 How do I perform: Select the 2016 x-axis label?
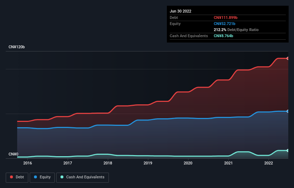point(28,163)
